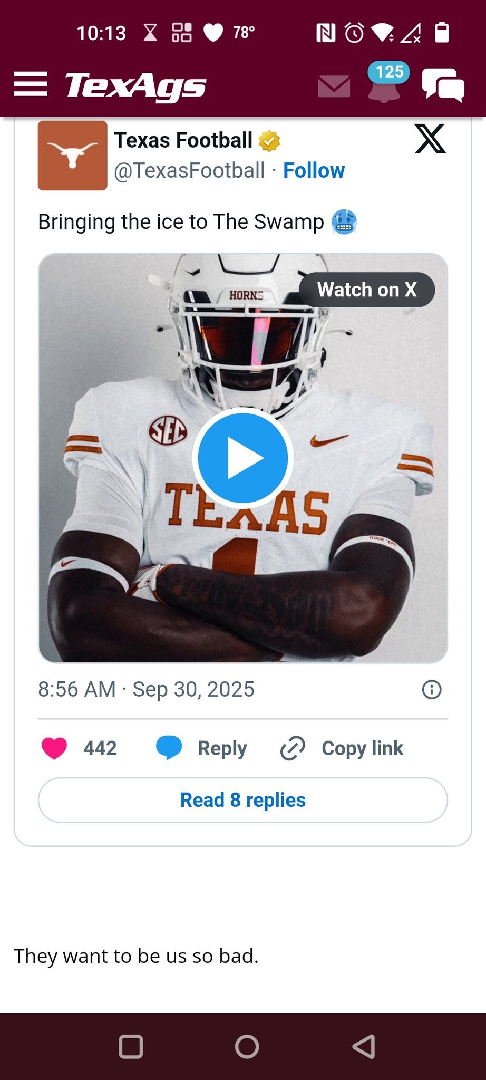Screen dimensions: 486x1080
Task: Open the forum chat bubbles icon
Action: point(443,85)
